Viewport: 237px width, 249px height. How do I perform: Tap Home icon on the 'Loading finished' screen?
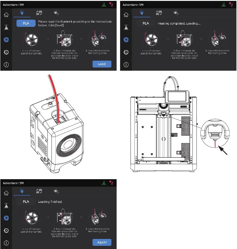pyautogui.click(x=6, y=193)
